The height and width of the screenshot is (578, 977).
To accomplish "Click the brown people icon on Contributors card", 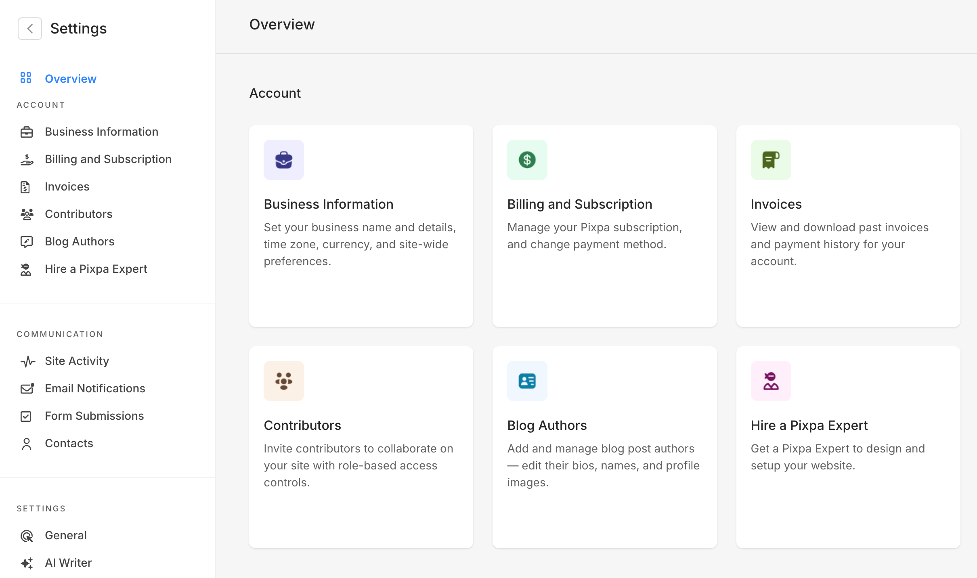I will pyautogui.click(x=283, y=381).
